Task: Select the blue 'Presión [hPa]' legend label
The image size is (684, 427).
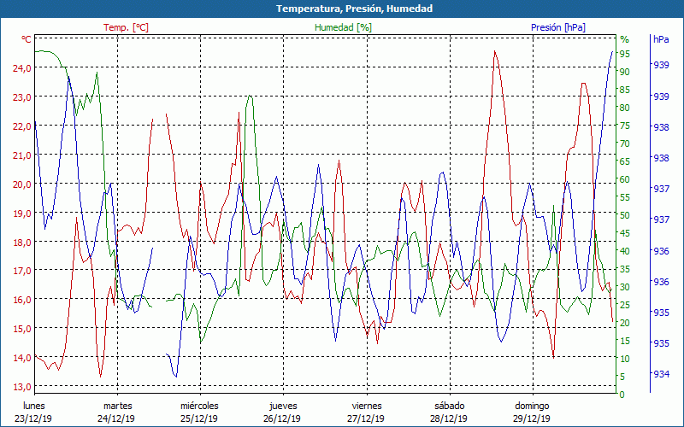Action: point(558,27)
